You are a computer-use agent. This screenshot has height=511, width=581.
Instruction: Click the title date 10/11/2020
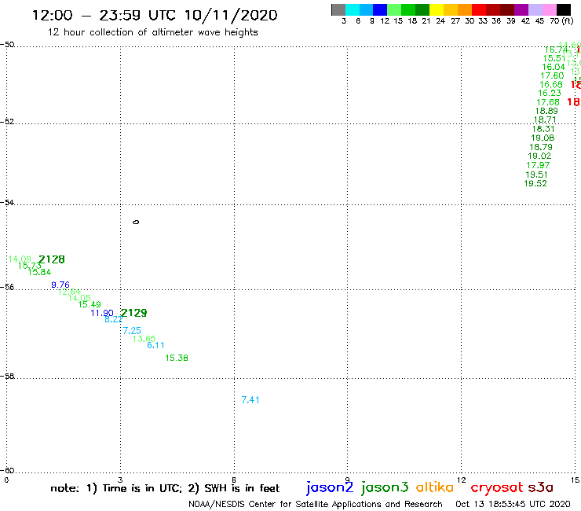coord(231,15)
